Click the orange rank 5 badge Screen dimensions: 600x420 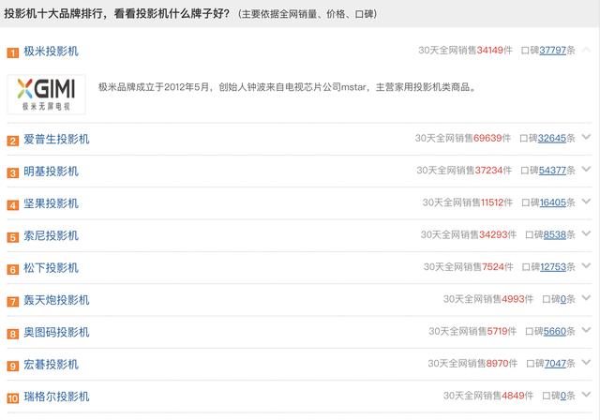(12, 237)
